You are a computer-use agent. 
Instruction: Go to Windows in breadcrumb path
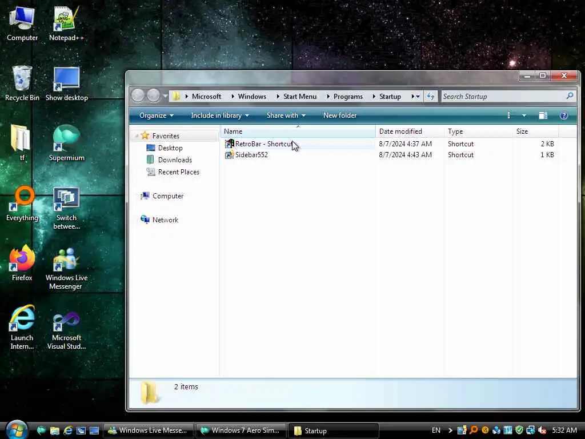coord(252,96)
